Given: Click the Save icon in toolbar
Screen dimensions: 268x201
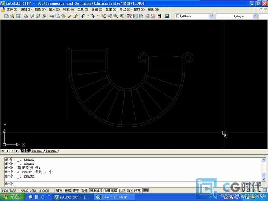Looking at the screenshot, I should [19, 16].
